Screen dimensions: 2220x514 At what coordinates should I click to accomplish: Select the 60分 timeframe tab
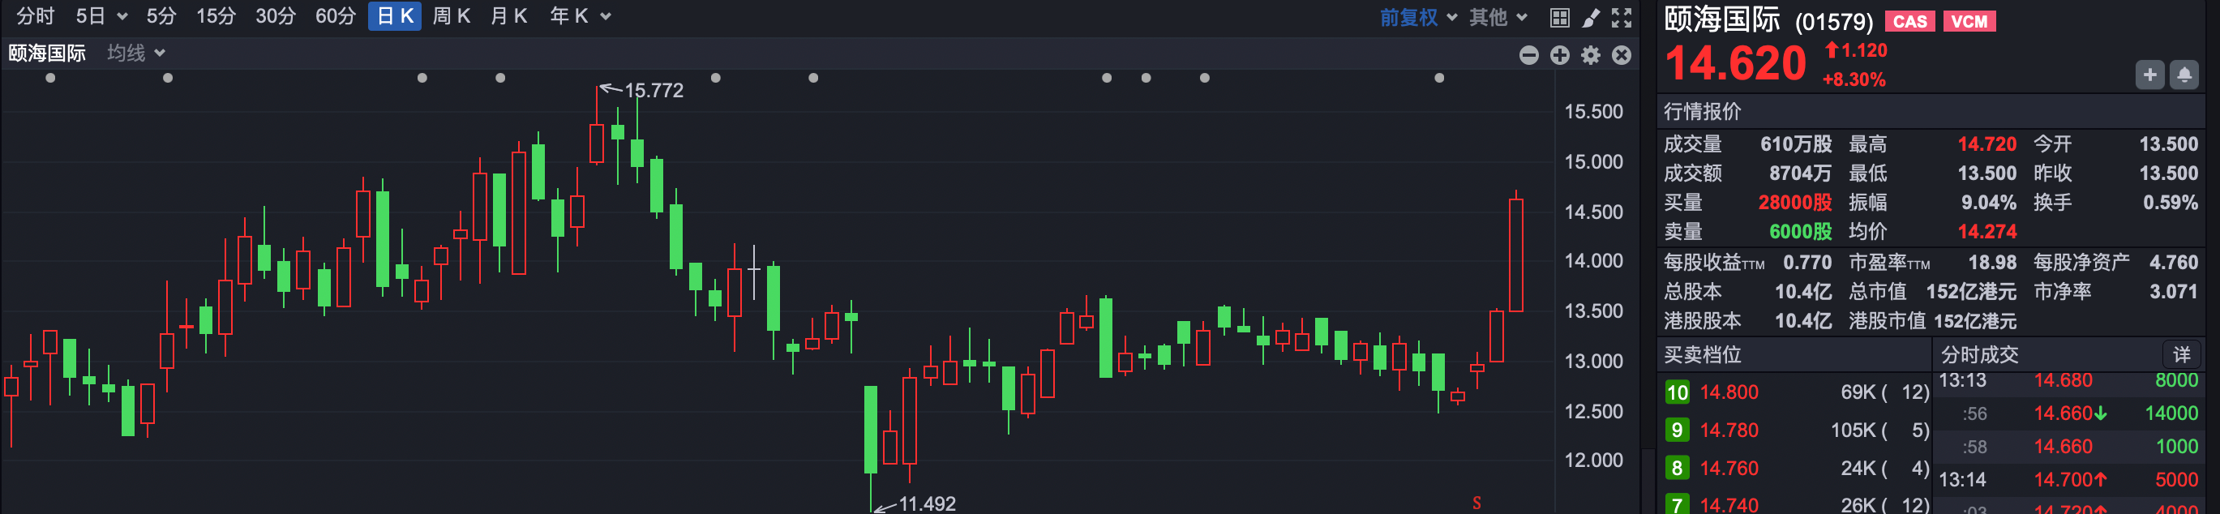coord(335,16)
